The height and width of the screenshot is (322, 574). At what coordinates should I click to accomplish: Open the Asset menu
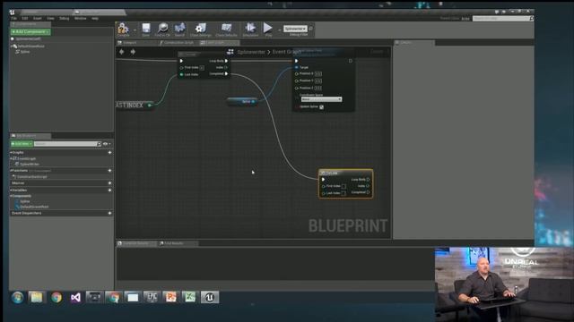click(x=38, y=18)
